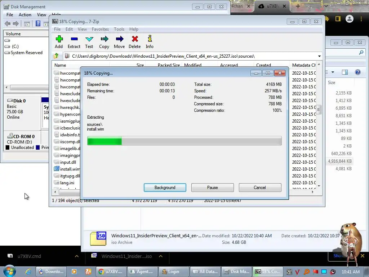Click the Background button in copying dialog
369x277 pixels.
(165, 188)
